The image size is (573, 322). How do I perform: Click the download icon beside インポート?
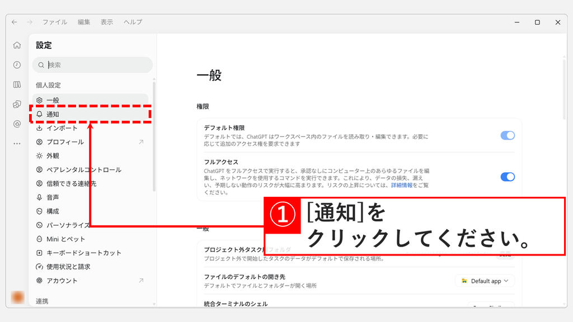click(40, 128)
